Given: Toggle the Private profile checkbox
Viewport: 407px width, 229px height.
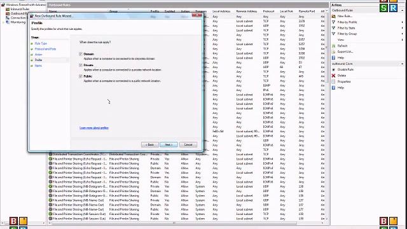Looking at the screenshot, I should click(x=81, y=65).
